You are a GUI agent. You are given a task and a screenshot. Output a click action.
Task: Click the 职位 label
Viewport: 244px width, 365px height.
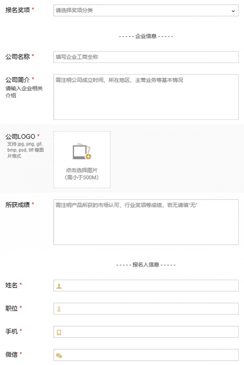coord(11,308)
